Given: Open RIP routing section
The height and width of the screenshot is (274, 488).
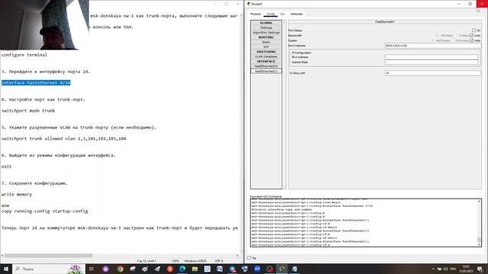Looking at the screenshot, I should coord(266,46).
